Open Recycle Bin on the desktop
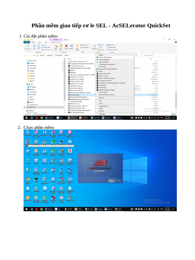The image size is (195, 260). tap(28, 133)
